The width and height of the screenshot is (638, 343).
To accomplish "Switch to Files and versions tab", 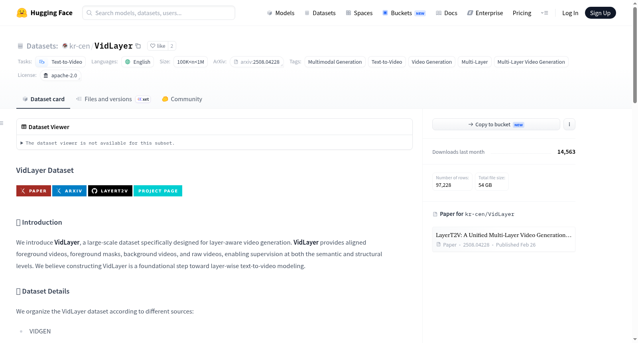I will (x=113, y=99).
